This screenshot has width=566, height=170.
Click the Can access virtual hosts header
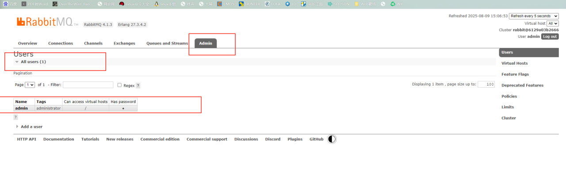[x=86, y=102]
